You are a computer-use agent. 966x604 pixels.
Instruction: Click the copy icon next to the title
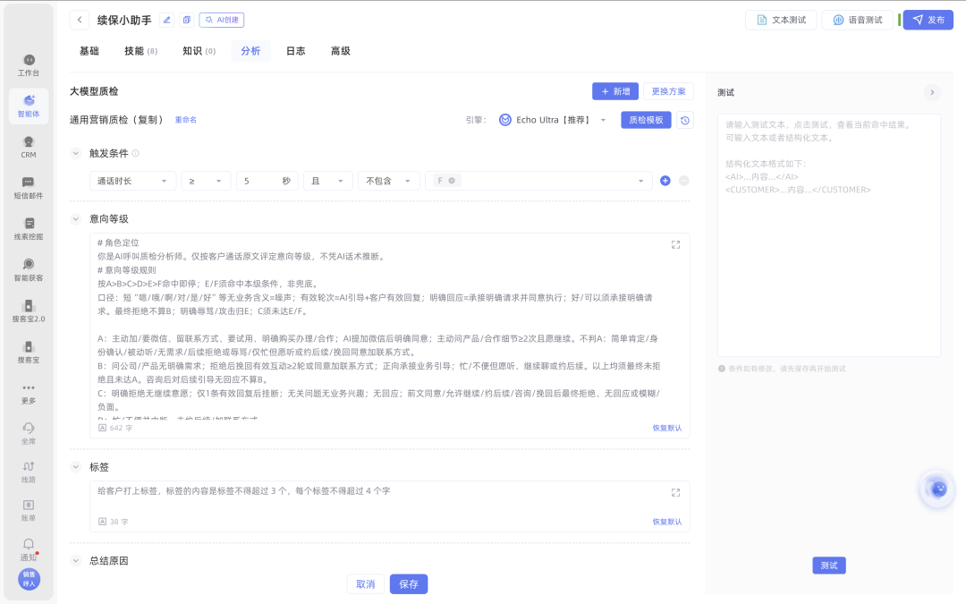(x=186, y=20)
